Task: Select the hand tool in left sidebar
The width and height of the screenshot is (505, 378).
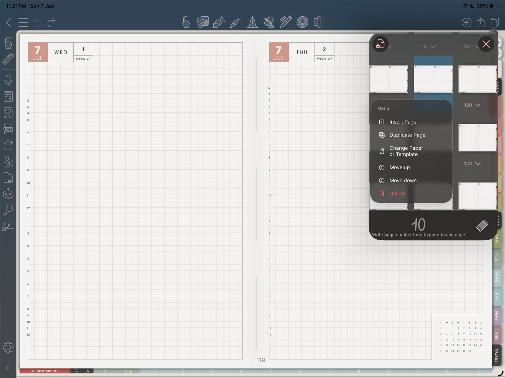Action: pos(8,43)
